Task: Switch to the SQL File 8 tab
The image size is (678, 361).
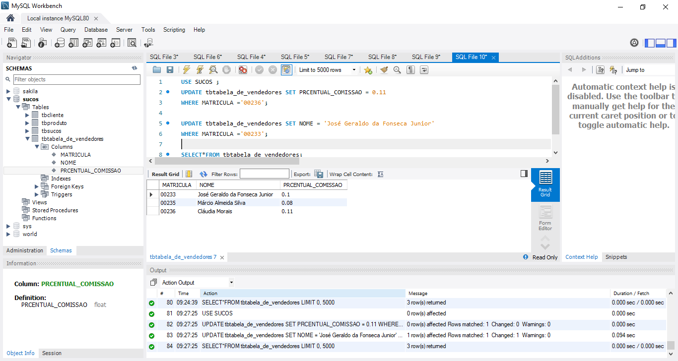Action: (x=382, y=57)
